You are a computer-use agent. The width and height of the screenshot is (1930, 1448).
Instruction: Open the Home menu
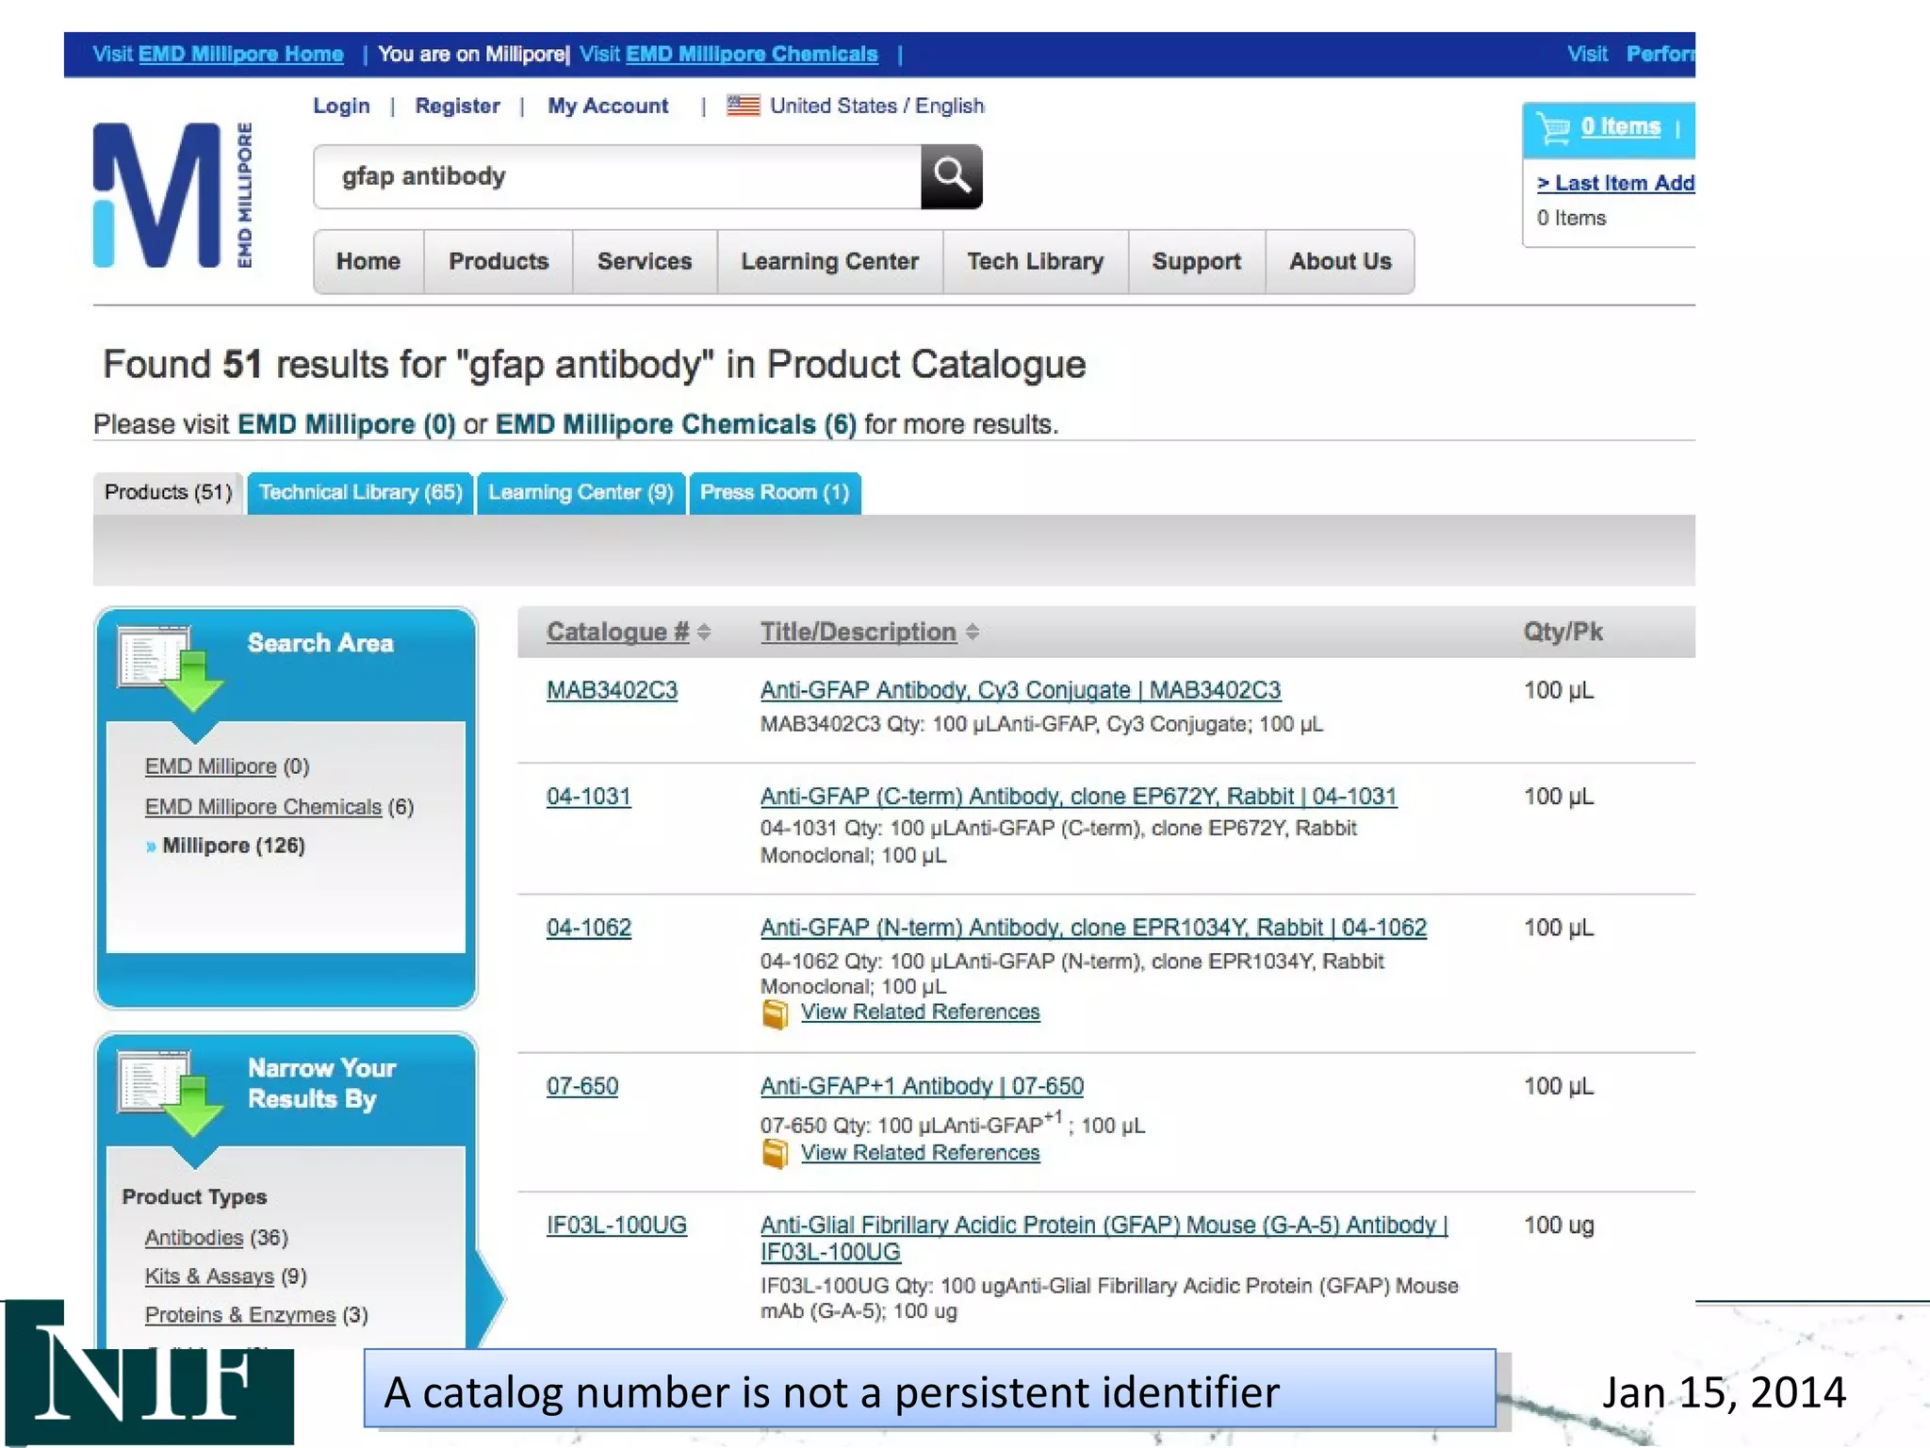click(x=368, y=262)
